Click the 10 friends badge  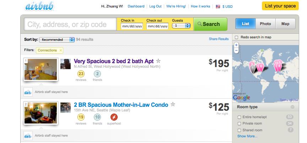[97, 117]
